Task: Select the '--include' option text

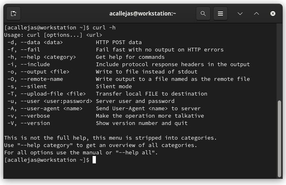Action: 35,65
